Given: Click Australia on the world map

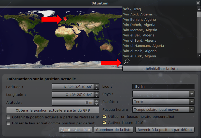Looking at the screenshot, I should click(106, 47).
